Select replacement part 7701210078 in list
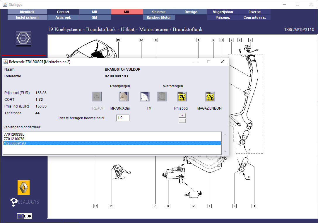Image resolution: width=318 pixels, height=223 pixels. (14, 139)
